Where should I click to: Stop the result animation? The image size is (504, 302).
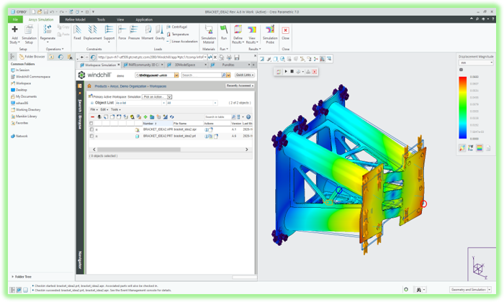point(292,72)
